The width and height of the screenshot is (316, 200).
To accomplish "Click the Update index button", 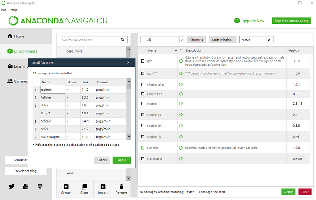I will pyautogui.click(x=223, y=40).
